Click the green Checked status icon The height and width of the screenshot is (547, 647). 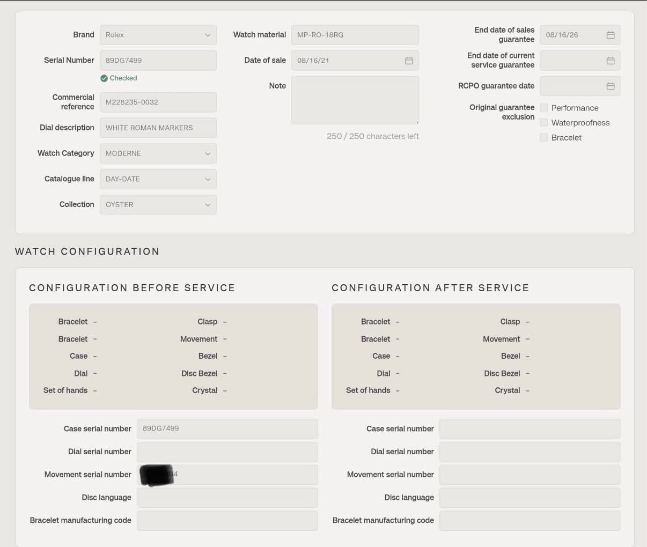point(104,78)
